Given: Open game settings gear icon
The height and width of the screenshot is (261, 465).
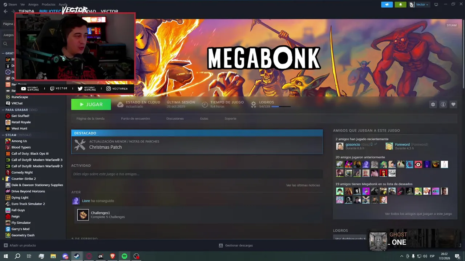Looking at the screenshot, I should coord(433,104).
